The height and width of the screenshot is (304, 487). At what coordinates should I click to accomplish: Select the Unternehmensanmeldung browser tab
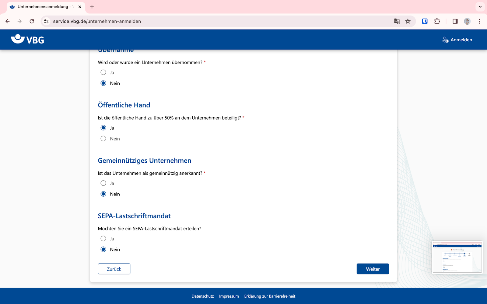pos(46,7)
